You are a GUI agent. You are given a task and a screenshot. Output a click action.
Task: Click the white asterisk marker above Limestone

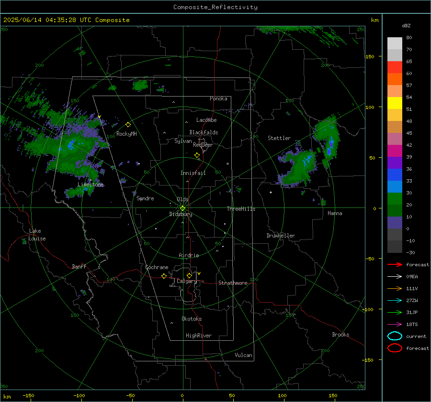click(x=91, y=180)
